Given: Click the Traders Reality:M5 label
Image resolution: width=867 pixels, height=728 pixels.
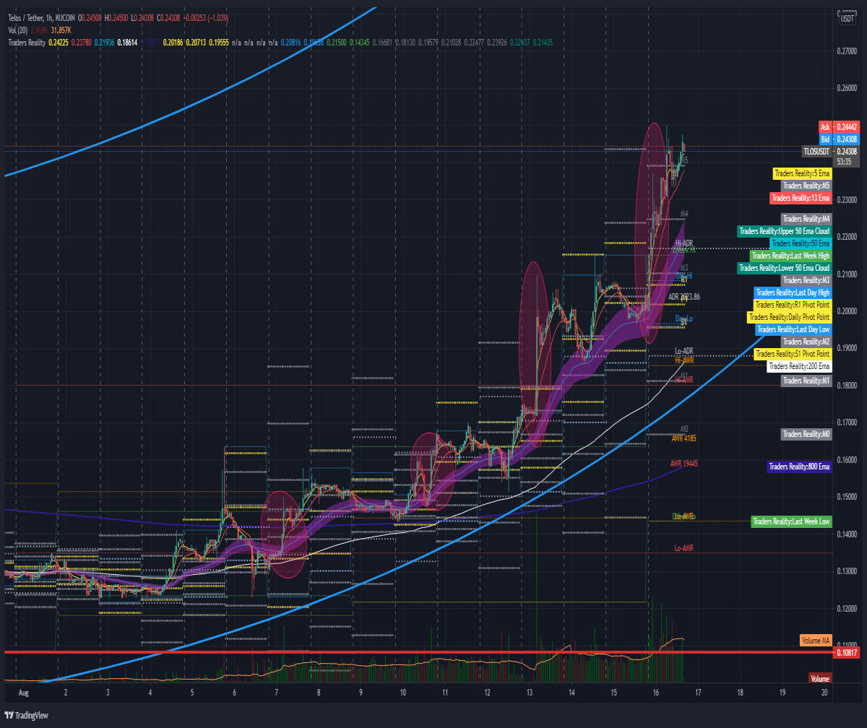Looking at the screenshot, I should (x=807, y=186).
